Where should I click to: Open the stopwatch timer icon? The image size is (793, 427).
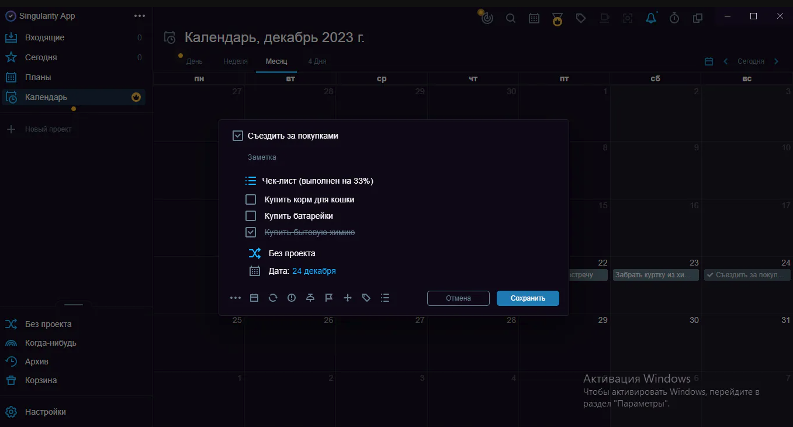(674, 18)
